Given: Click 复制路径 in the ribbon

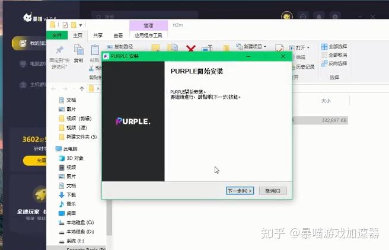Looking at the screenshot, I should pos(120,46).
